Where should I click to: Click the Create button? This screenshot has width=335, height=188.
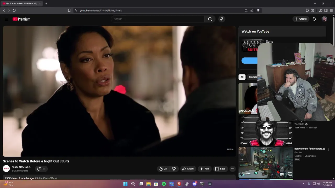(x=301, y=19)
